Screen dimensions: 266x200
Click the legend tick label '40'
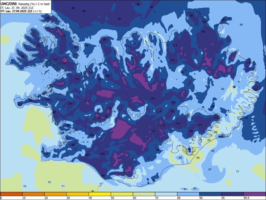(x=90, y=198)
